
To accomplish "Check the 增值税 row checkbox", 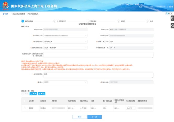I will click(25, 108).
